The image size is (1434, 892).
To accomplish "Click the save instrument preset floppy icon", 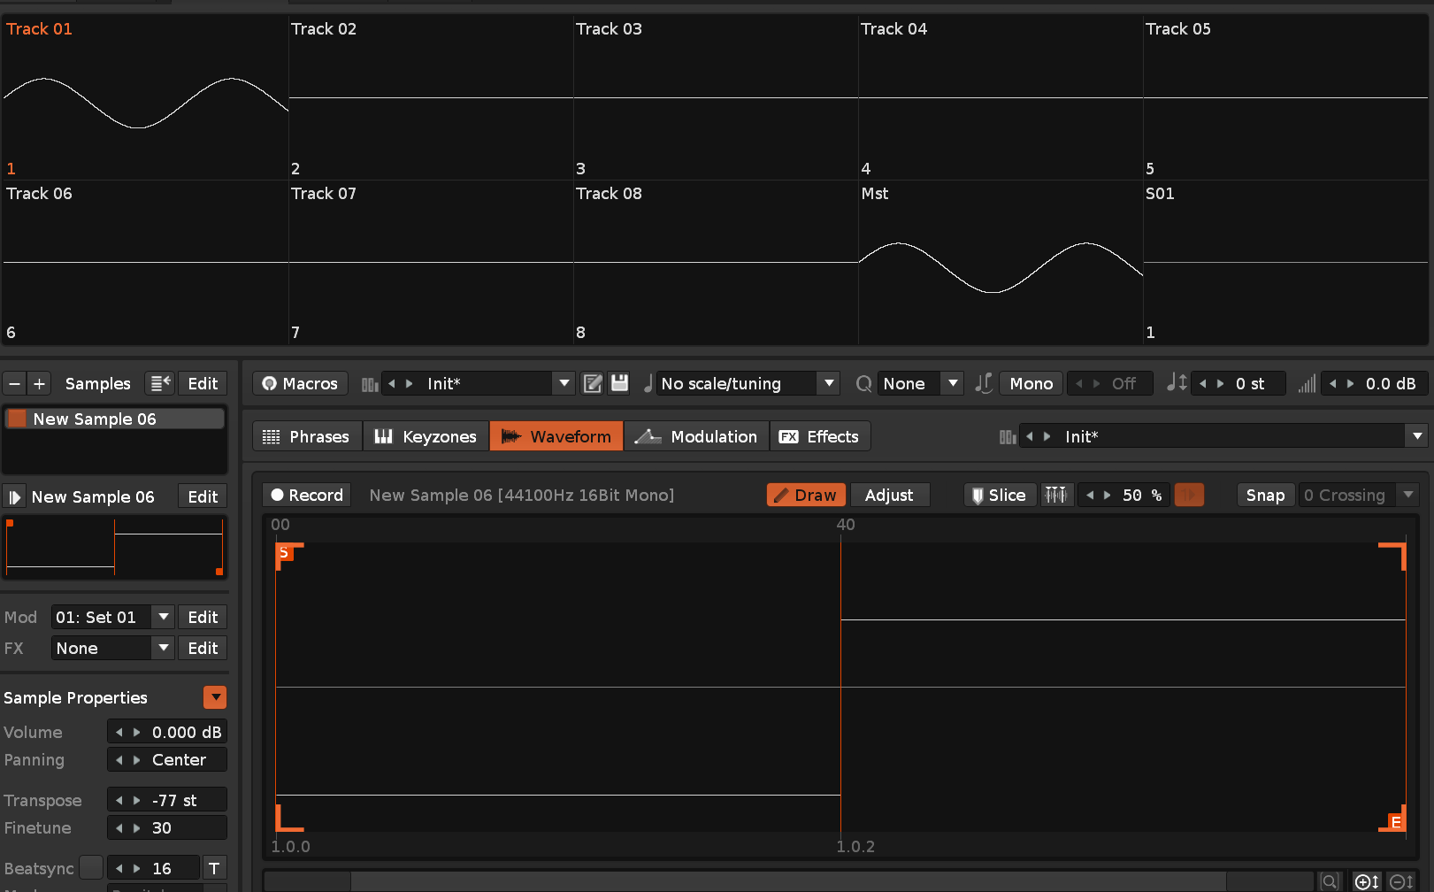I will click(x=619, y=383).
